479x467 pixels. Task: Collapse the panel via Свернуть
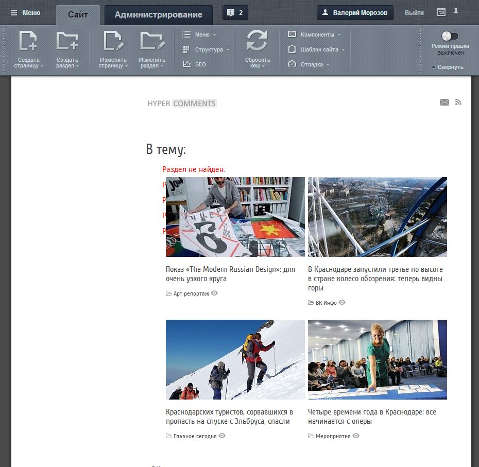coord(448,67)
